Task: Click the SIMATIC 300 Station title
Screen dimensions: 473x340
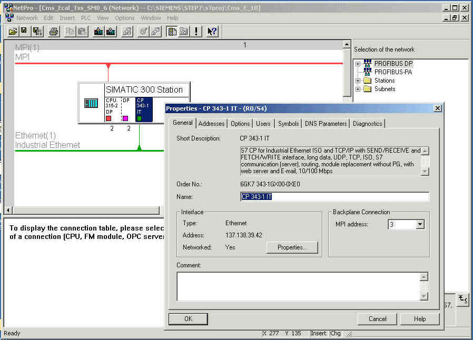Action: point(144,89)
